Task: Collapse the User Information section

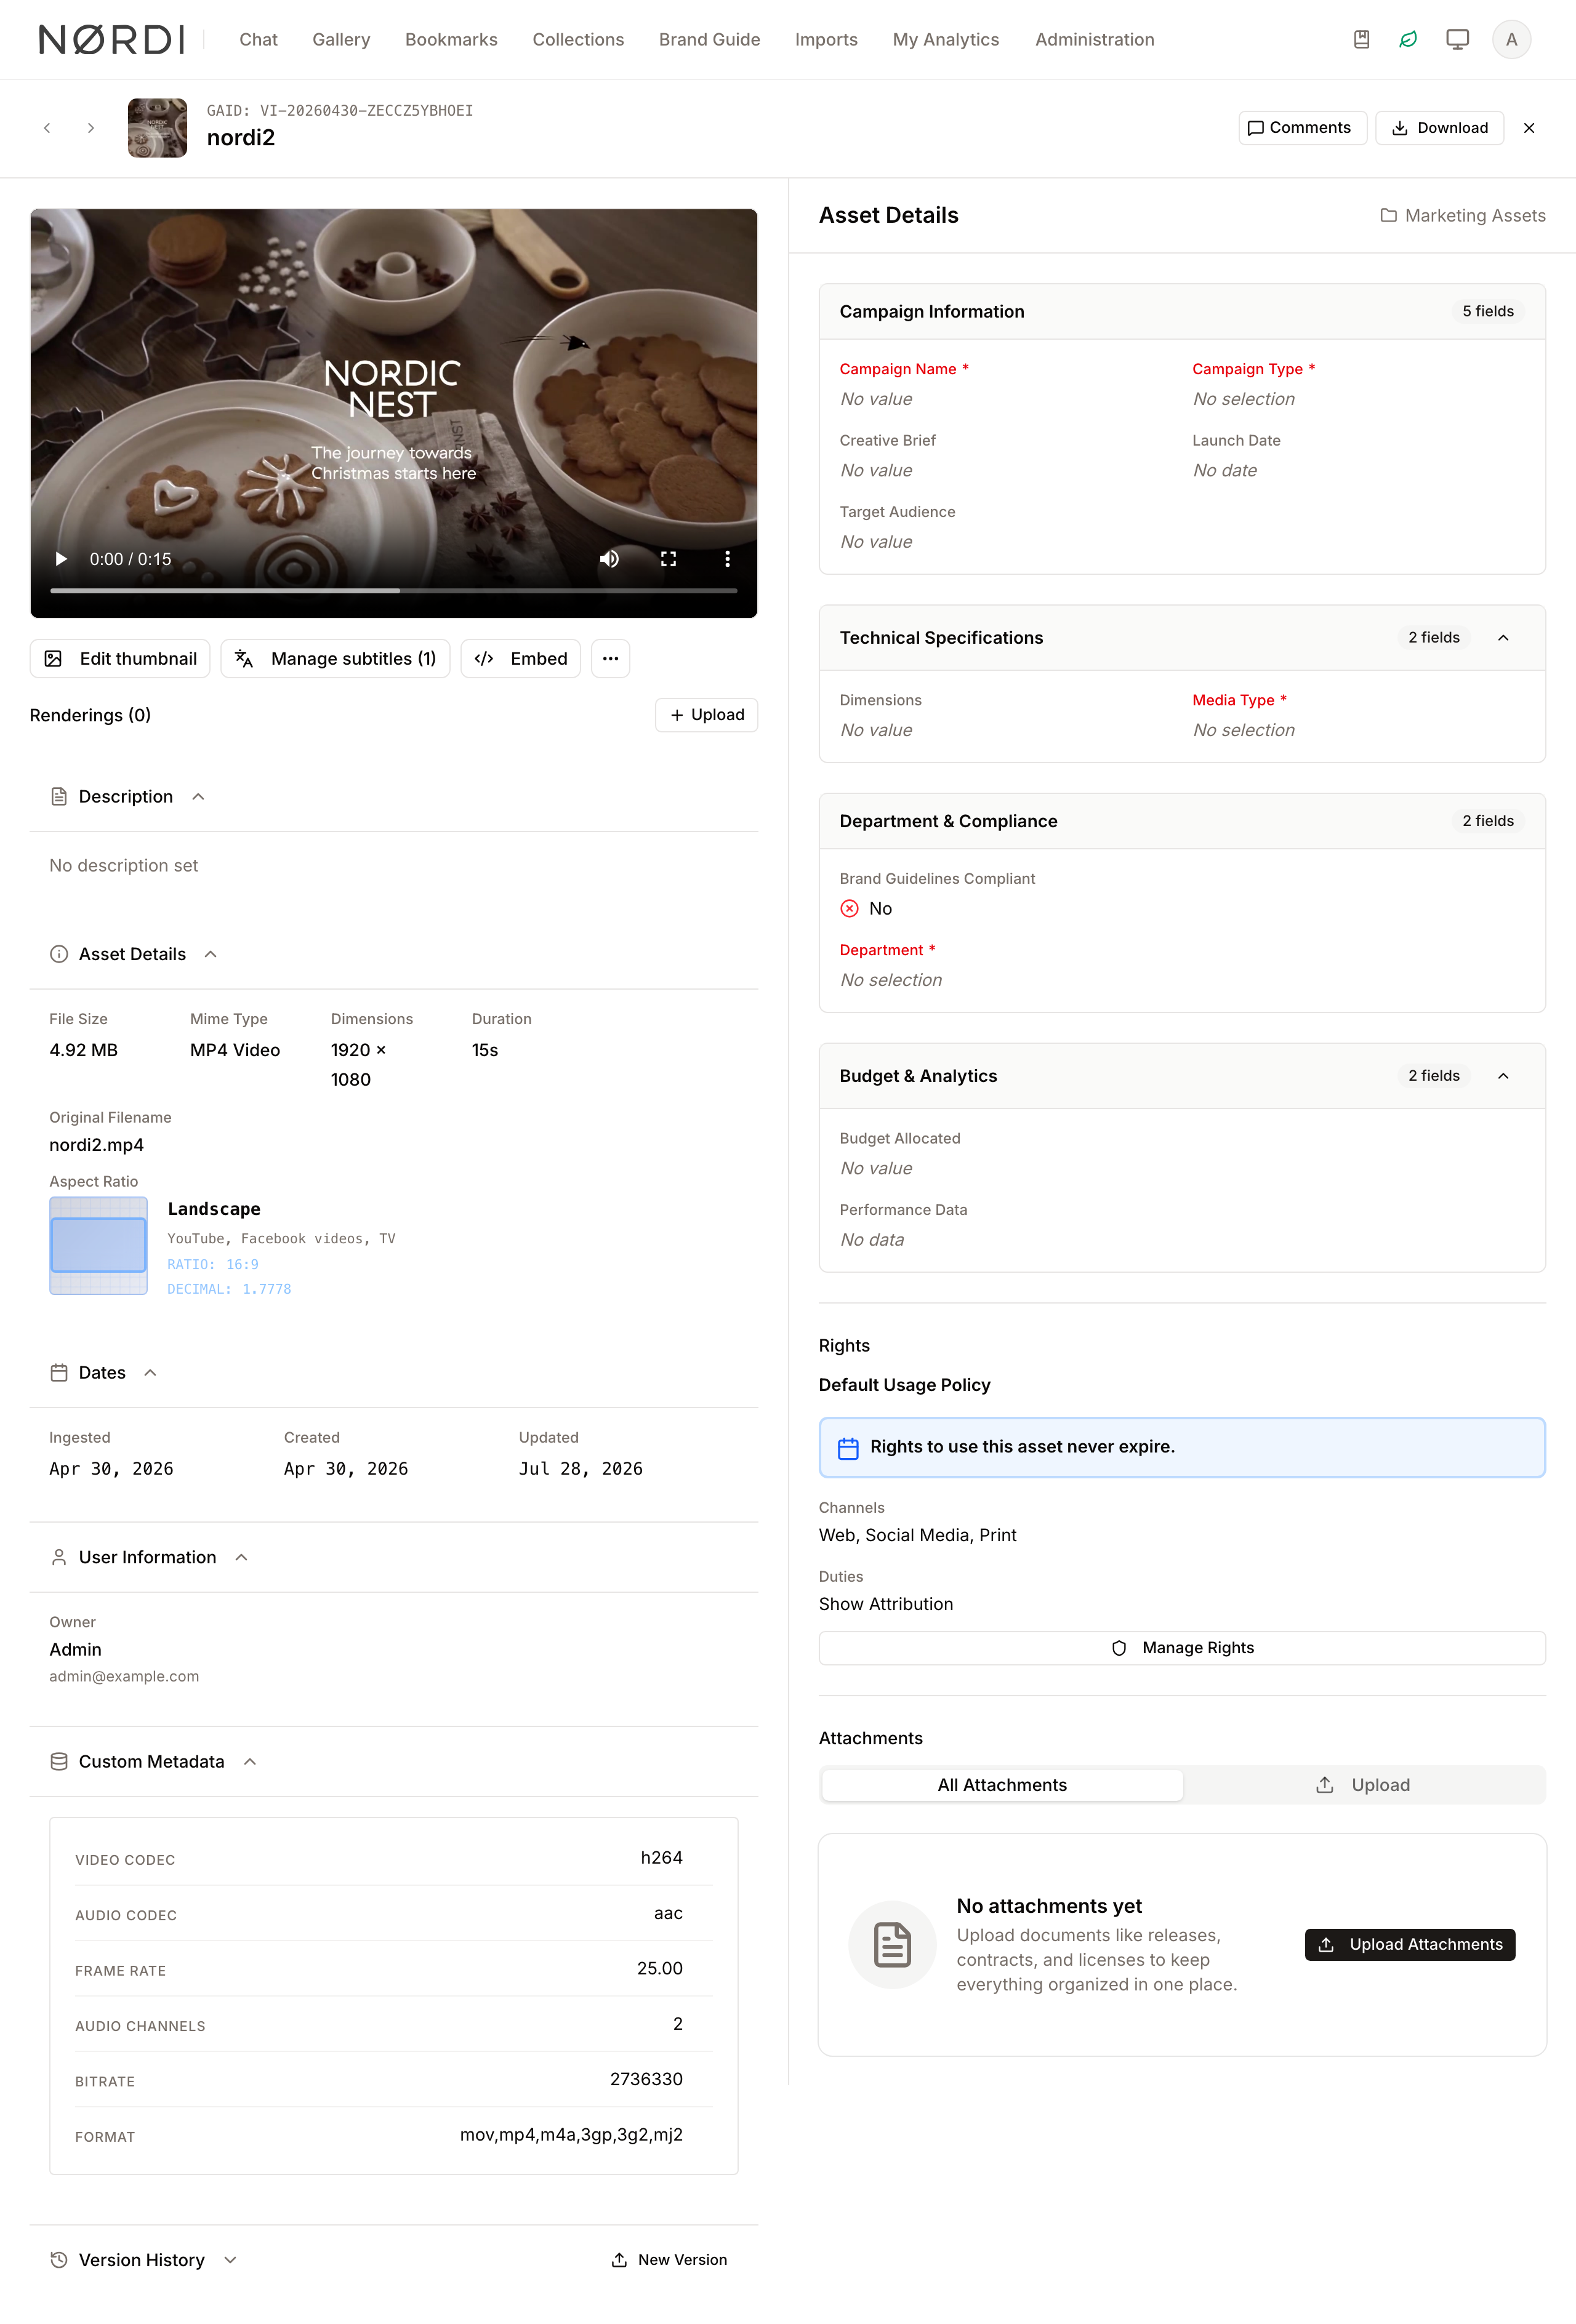Action: [241, 1558]
